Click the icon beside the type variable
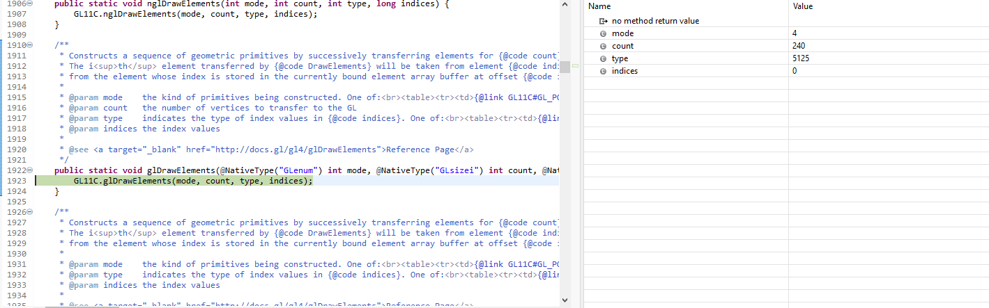This screenshot has height=308, width=989. (x=604, y=58)
